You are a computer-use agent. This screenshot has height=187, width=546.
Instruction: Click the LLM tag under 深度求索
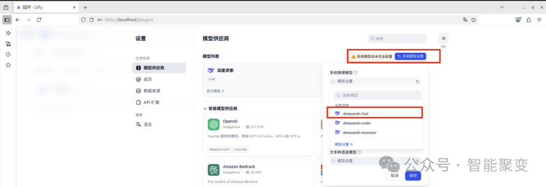212,79
